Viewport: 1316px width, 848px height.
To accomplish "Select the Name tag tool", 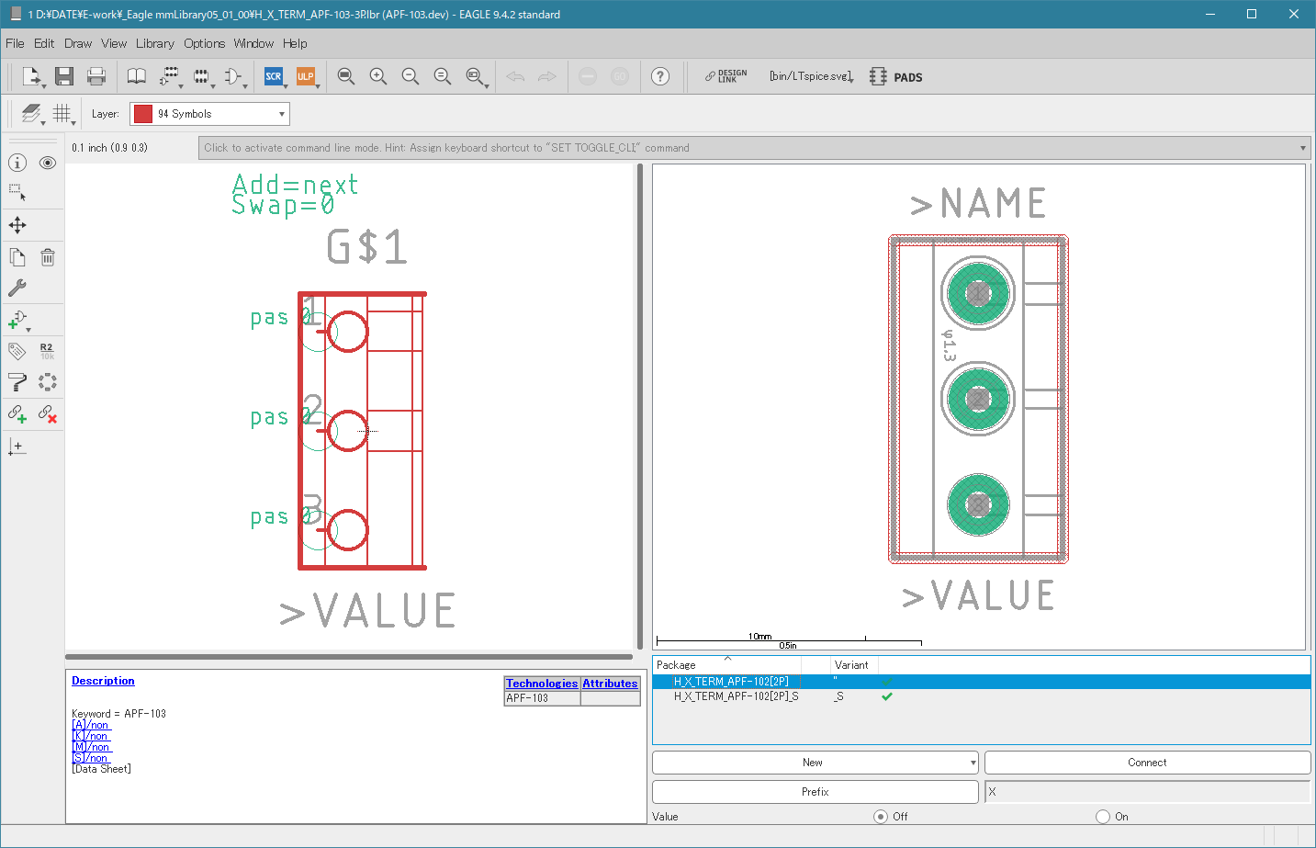I will pyautogui.click(x=17, y=351).
